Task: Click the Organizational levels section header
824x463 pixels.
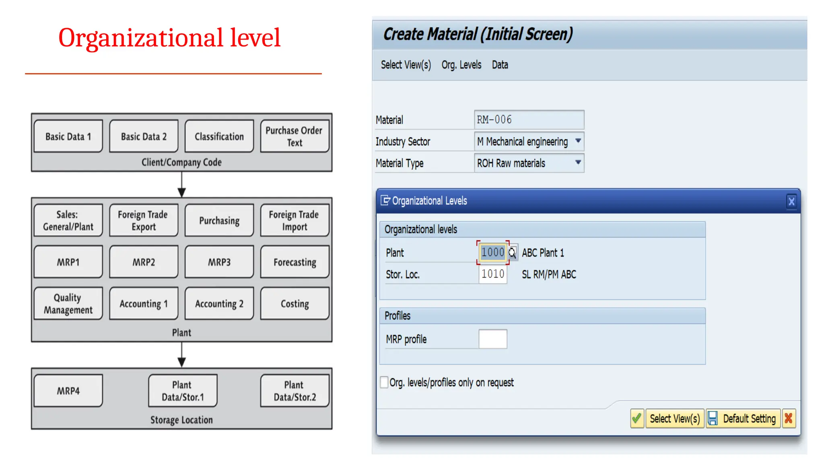Action: pyautogui.click(x=542, y=229)
